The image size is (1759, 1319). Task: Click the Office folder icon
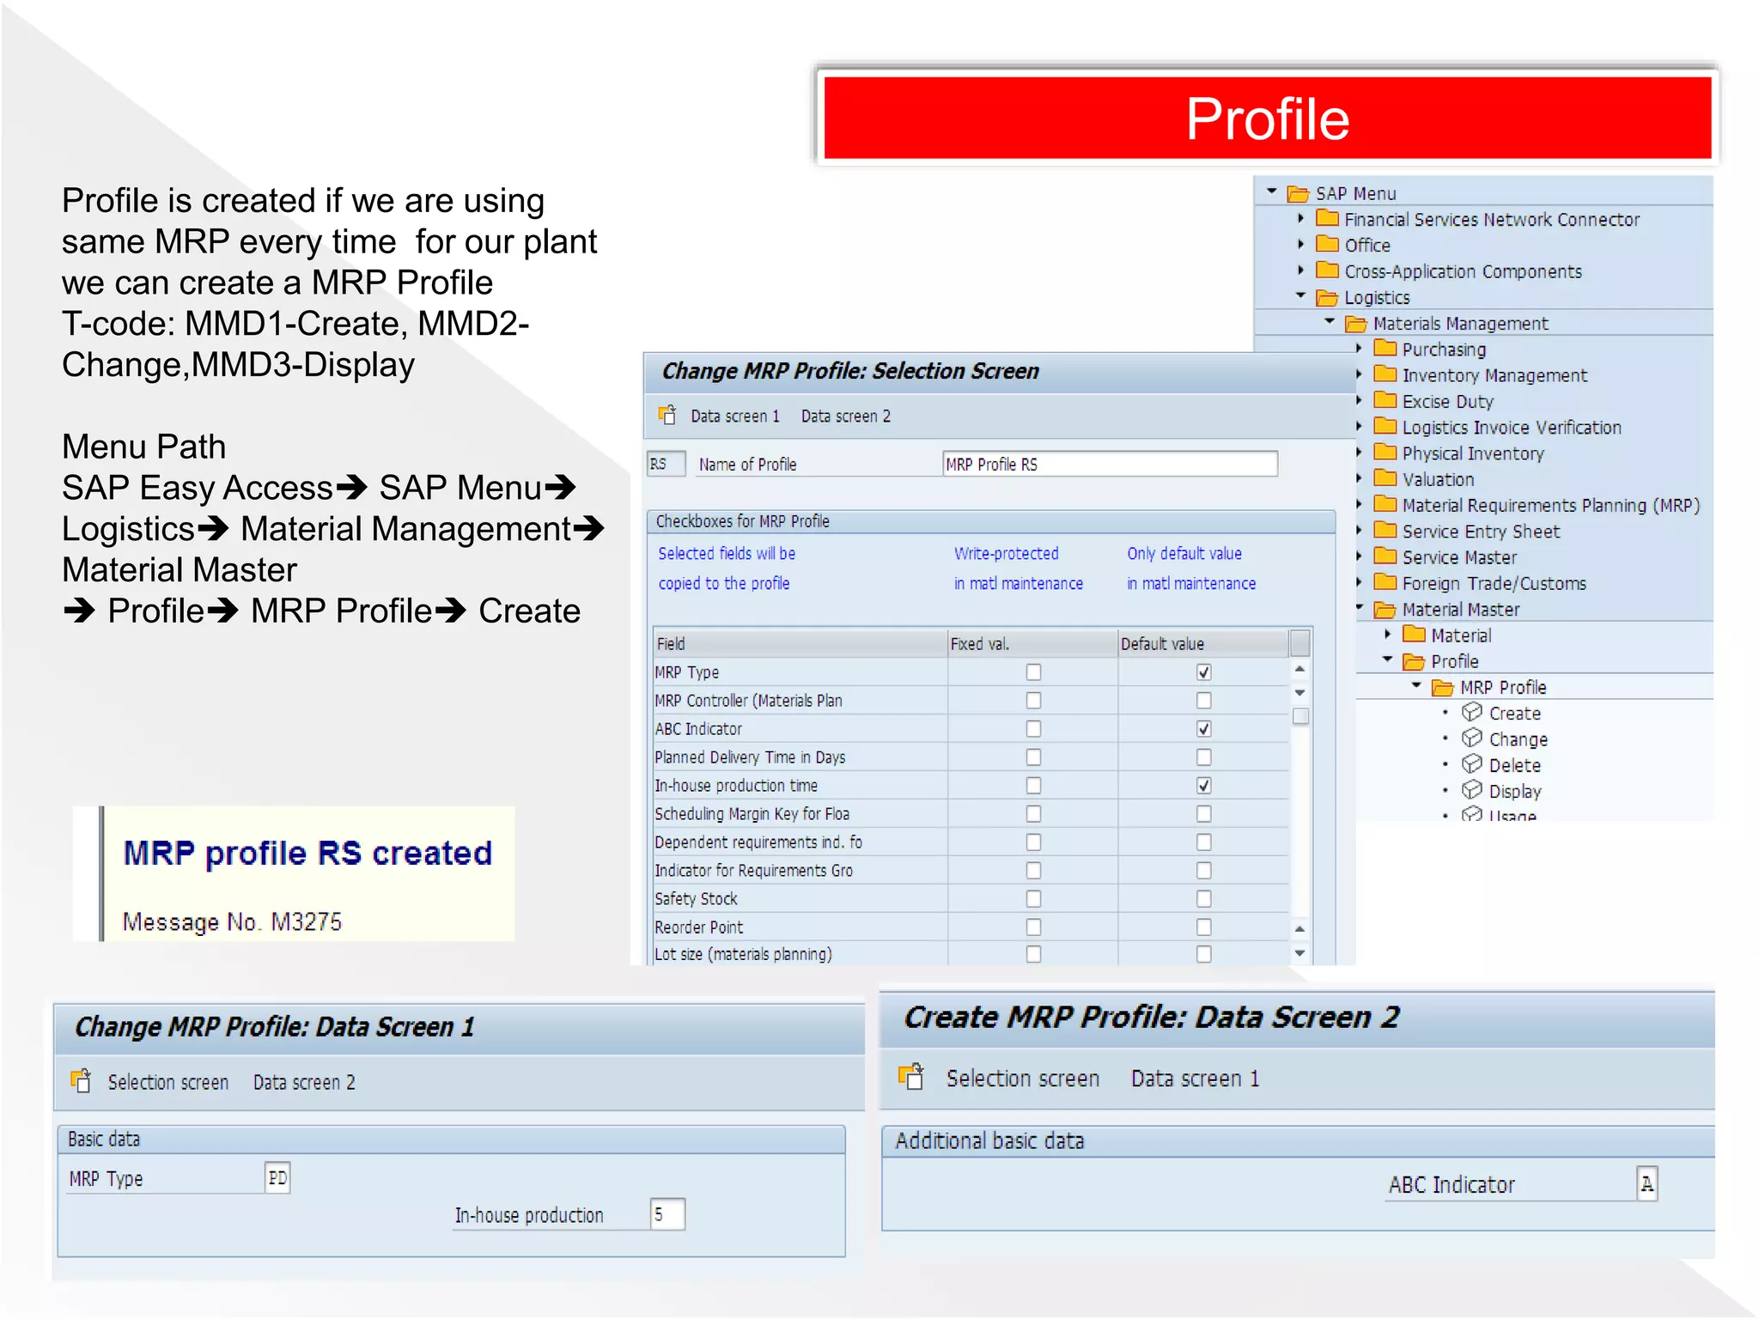[x=1327, y=243]
